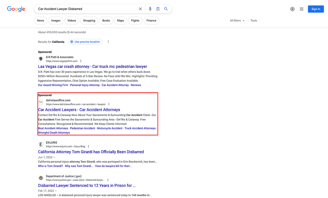Select the Books filter tab
Screen dimensions: 328x198
(x=106, y=20)
